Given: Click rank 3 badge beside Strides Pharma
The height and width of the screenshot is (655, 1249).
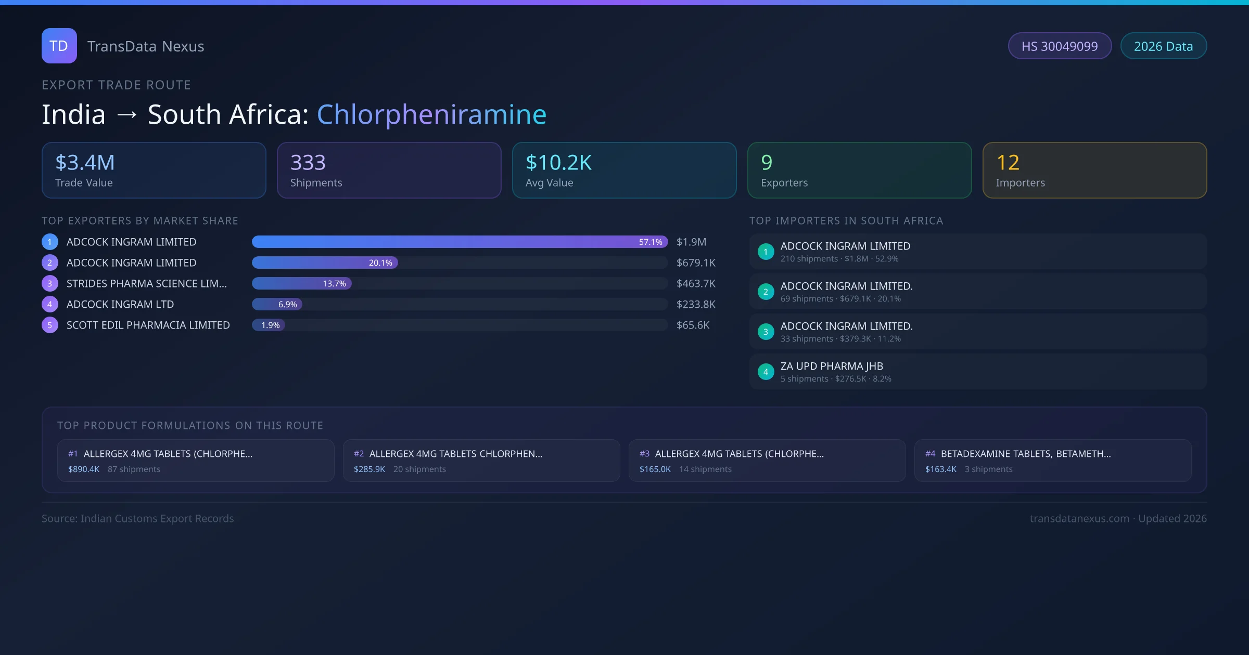Looking at the screenshot, I should coord(50,283).
